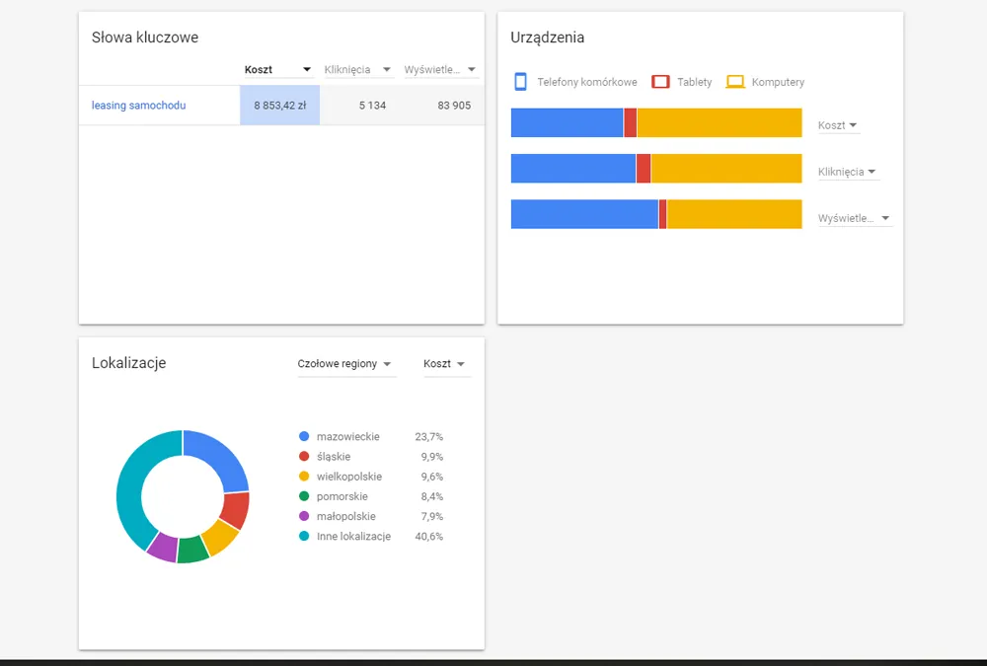Image resolution: width=987 pixels, height=666 pixels.
Task: Click the red tablet icon in the legend
Action: (660, 82)
